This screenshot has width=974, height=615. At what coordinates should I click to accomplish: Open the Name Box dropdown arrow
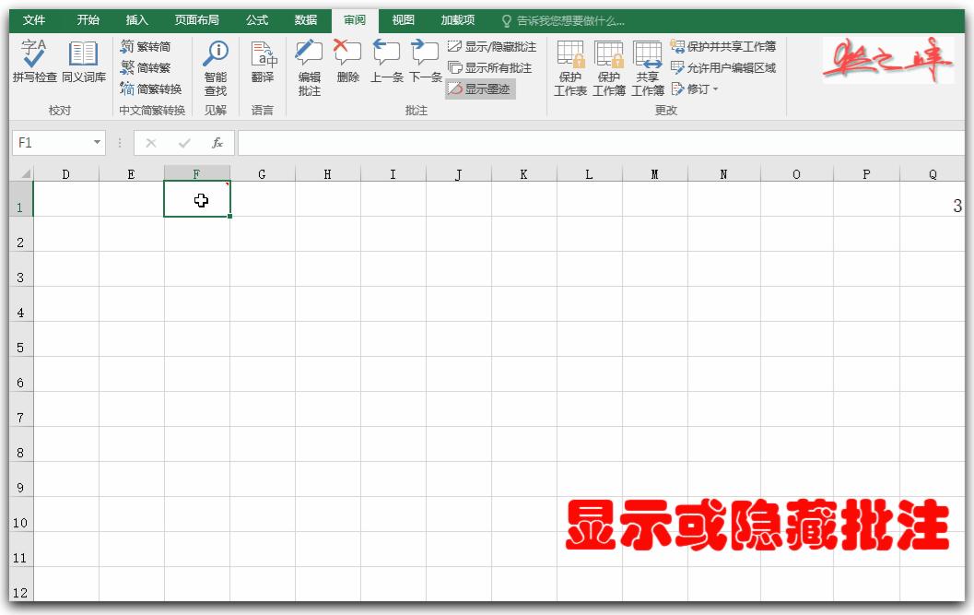98,144
